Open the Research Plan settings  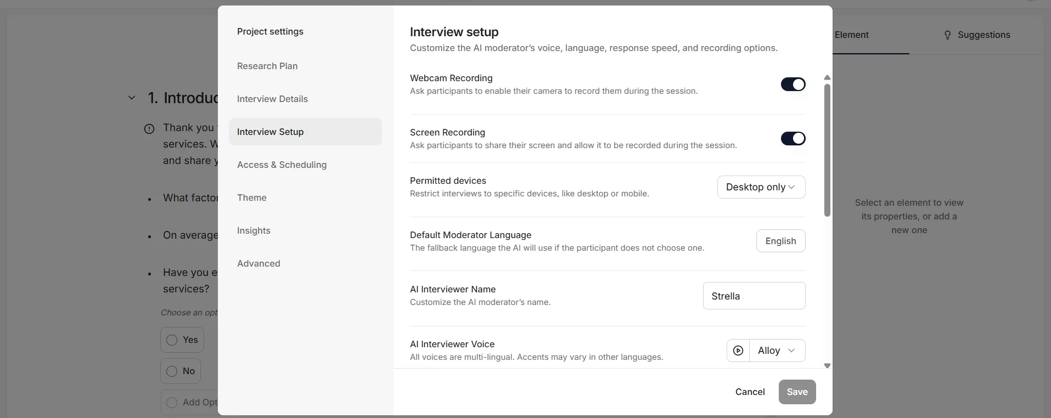(x=267, y=66)
